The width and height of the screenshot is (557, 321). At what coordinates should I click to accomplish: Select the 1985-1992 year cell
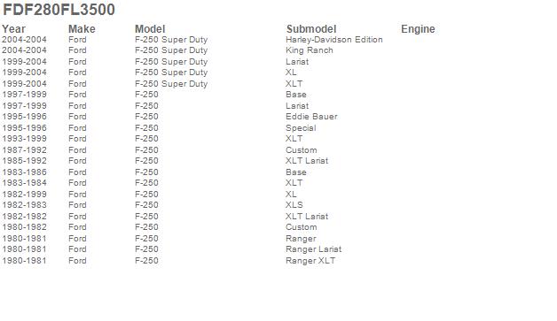[24, 161]
